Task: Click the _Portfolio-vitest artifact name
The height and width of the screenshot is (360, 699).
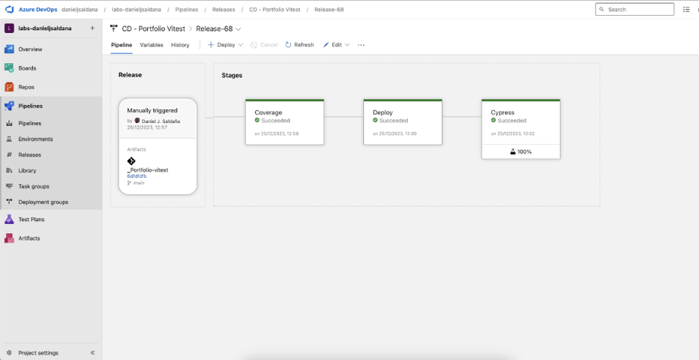Action: [148, 169]
